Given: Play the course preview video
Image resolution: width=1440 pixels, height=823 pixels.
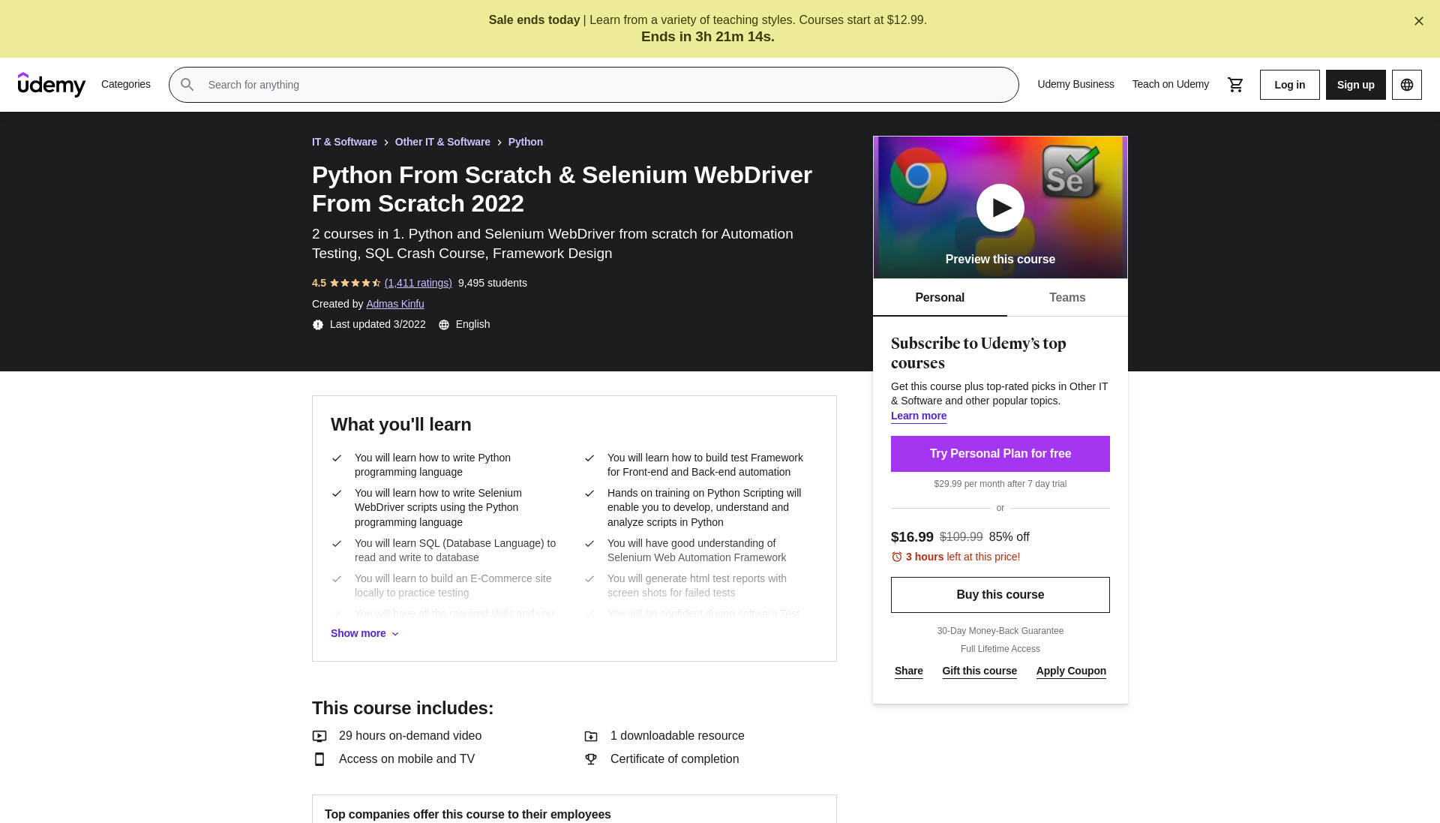Looking at the screenshot, I should [1000, 208].
